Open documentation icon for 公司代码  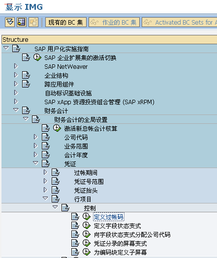46,137
